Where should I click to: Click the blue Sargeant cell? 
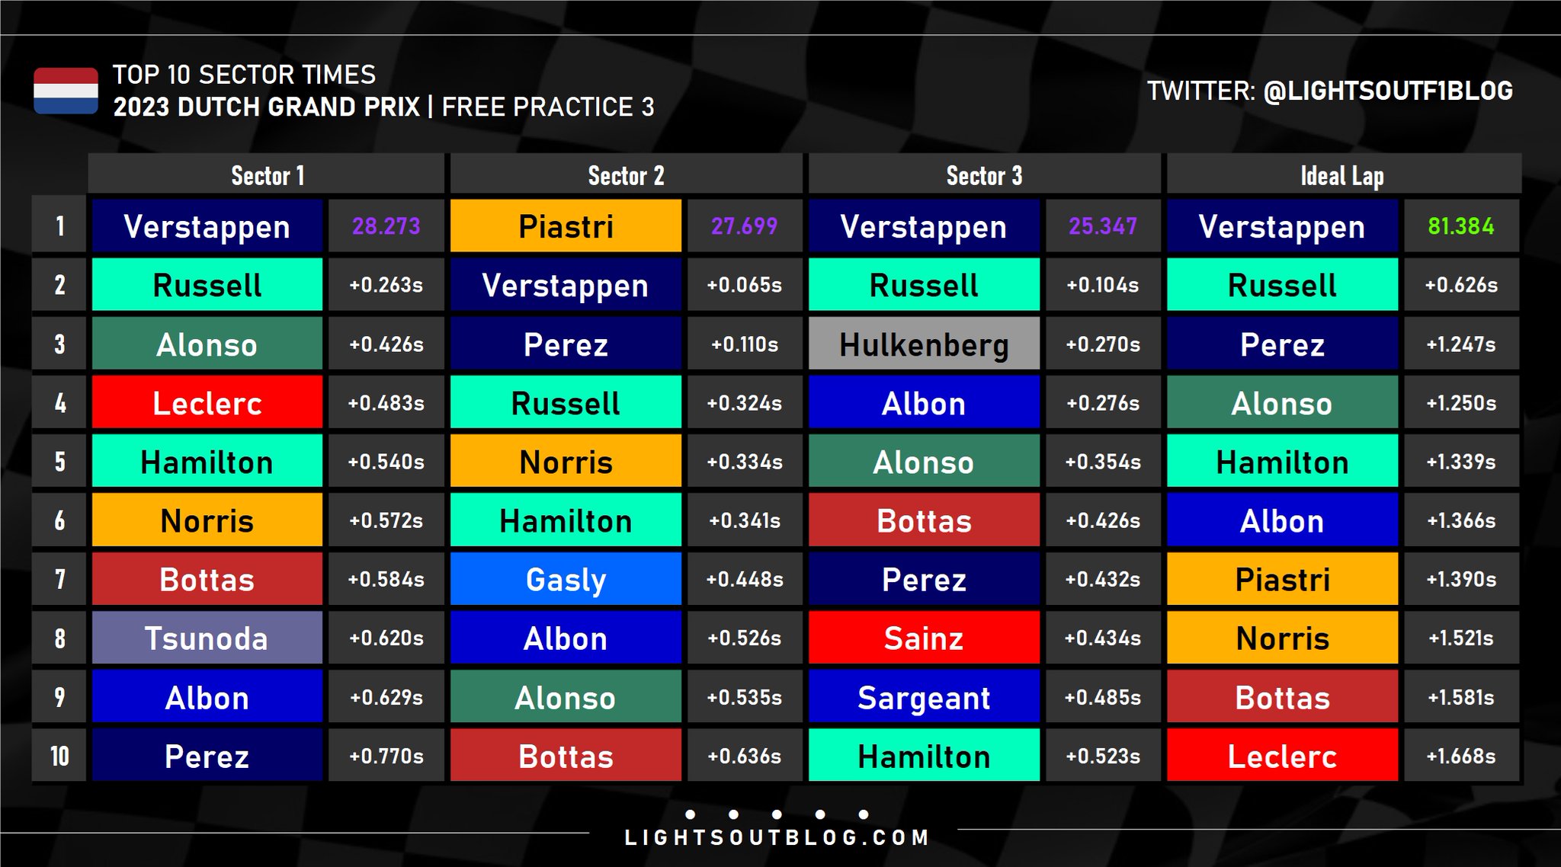point(924,698)
